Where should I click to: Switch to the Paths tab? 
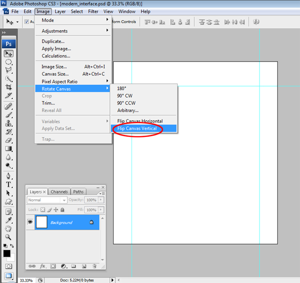(78, 191)
